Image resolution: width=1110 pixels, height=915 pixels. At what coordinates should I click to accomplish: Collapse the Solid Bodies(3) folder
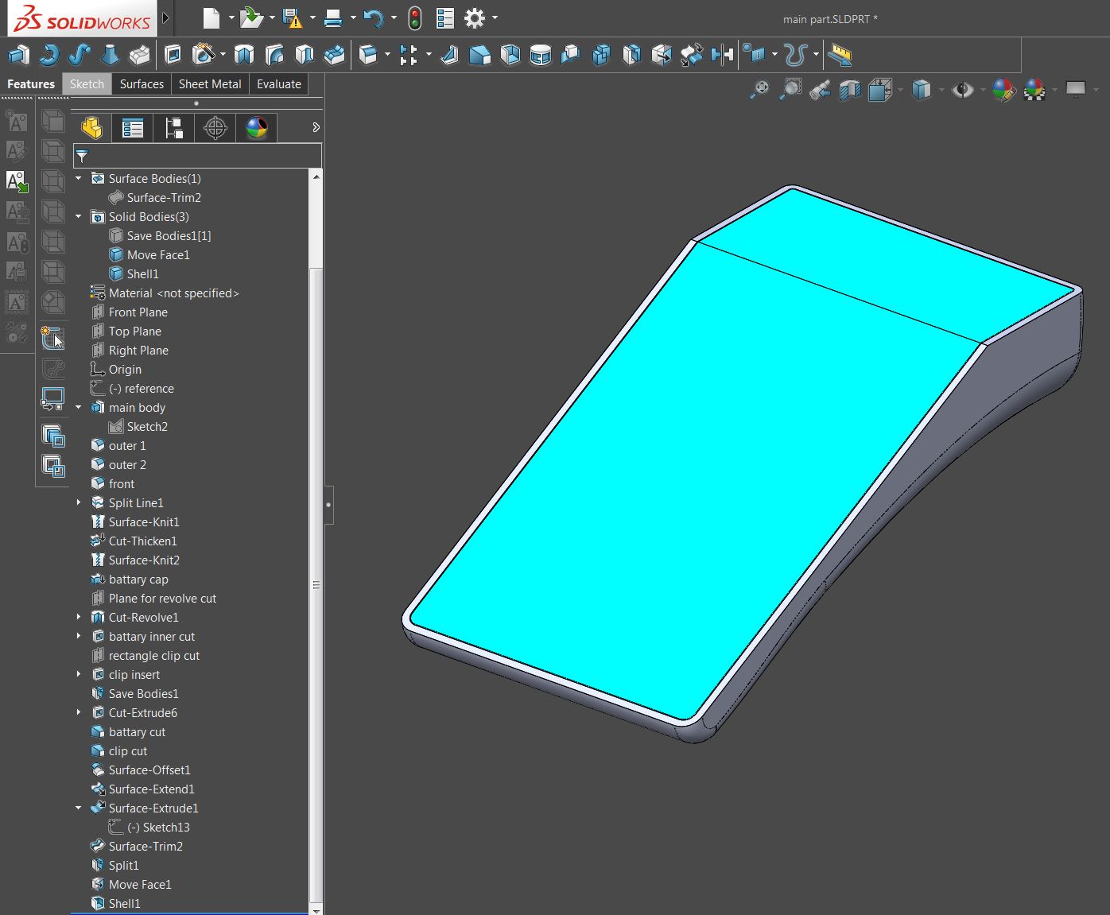pyautogui.click(x=79, y=217)
